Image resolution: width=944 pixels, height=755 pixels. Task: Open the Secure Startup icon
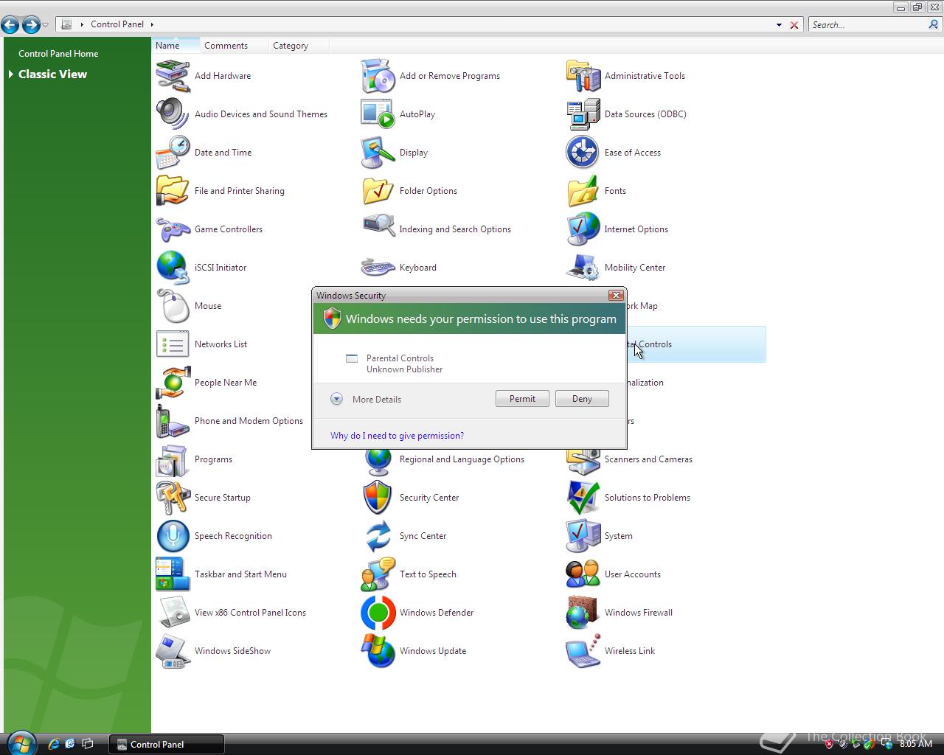[173, 498]
